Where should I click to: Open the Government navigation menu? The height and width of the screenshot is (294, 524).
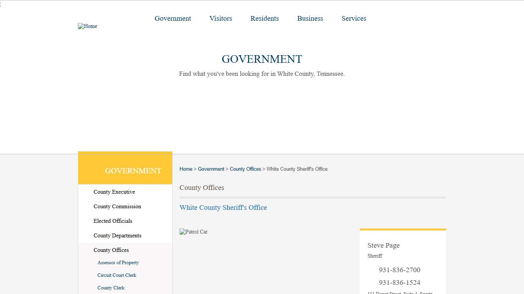click(x=173, y=18)
